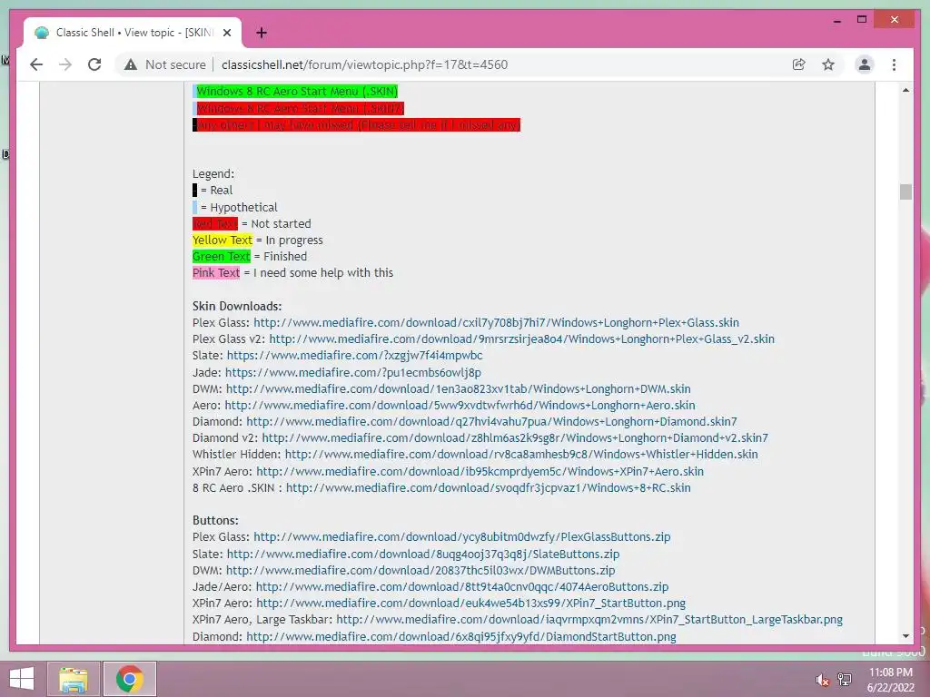Click the green Windows 8 RC Aero (.SKIN) text
930x697 pixels.
coord(297,92)
